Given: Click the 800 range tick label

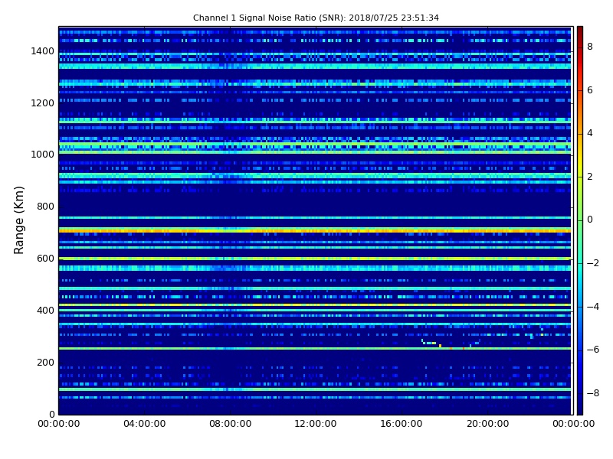Looking at the screenshot, I should click(x=45, y=207).
